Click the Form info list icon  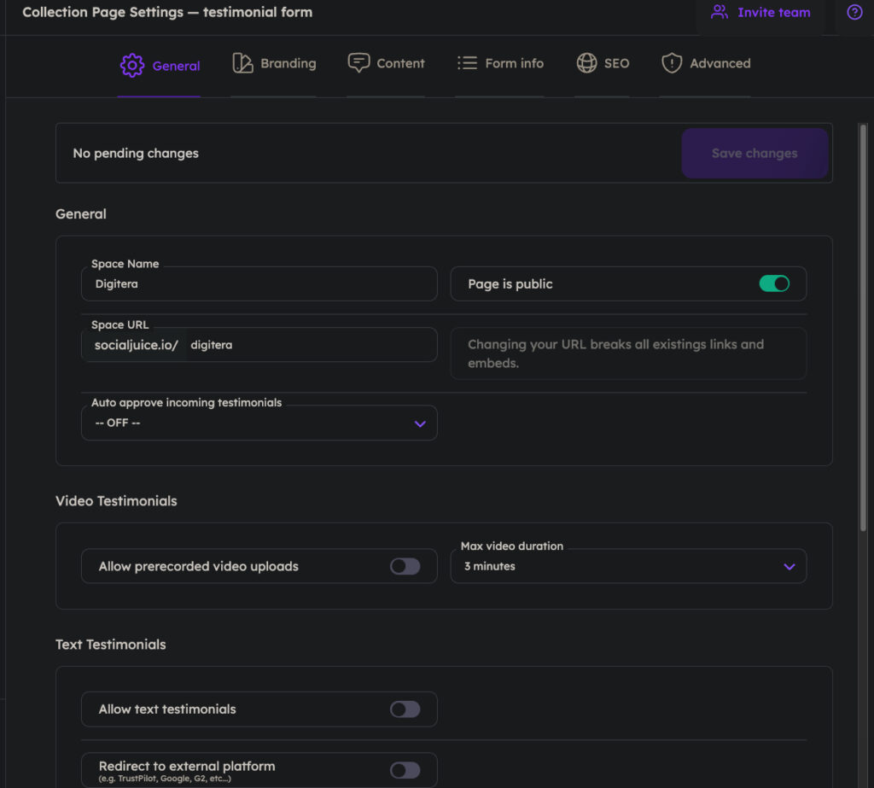click(467, 63)
